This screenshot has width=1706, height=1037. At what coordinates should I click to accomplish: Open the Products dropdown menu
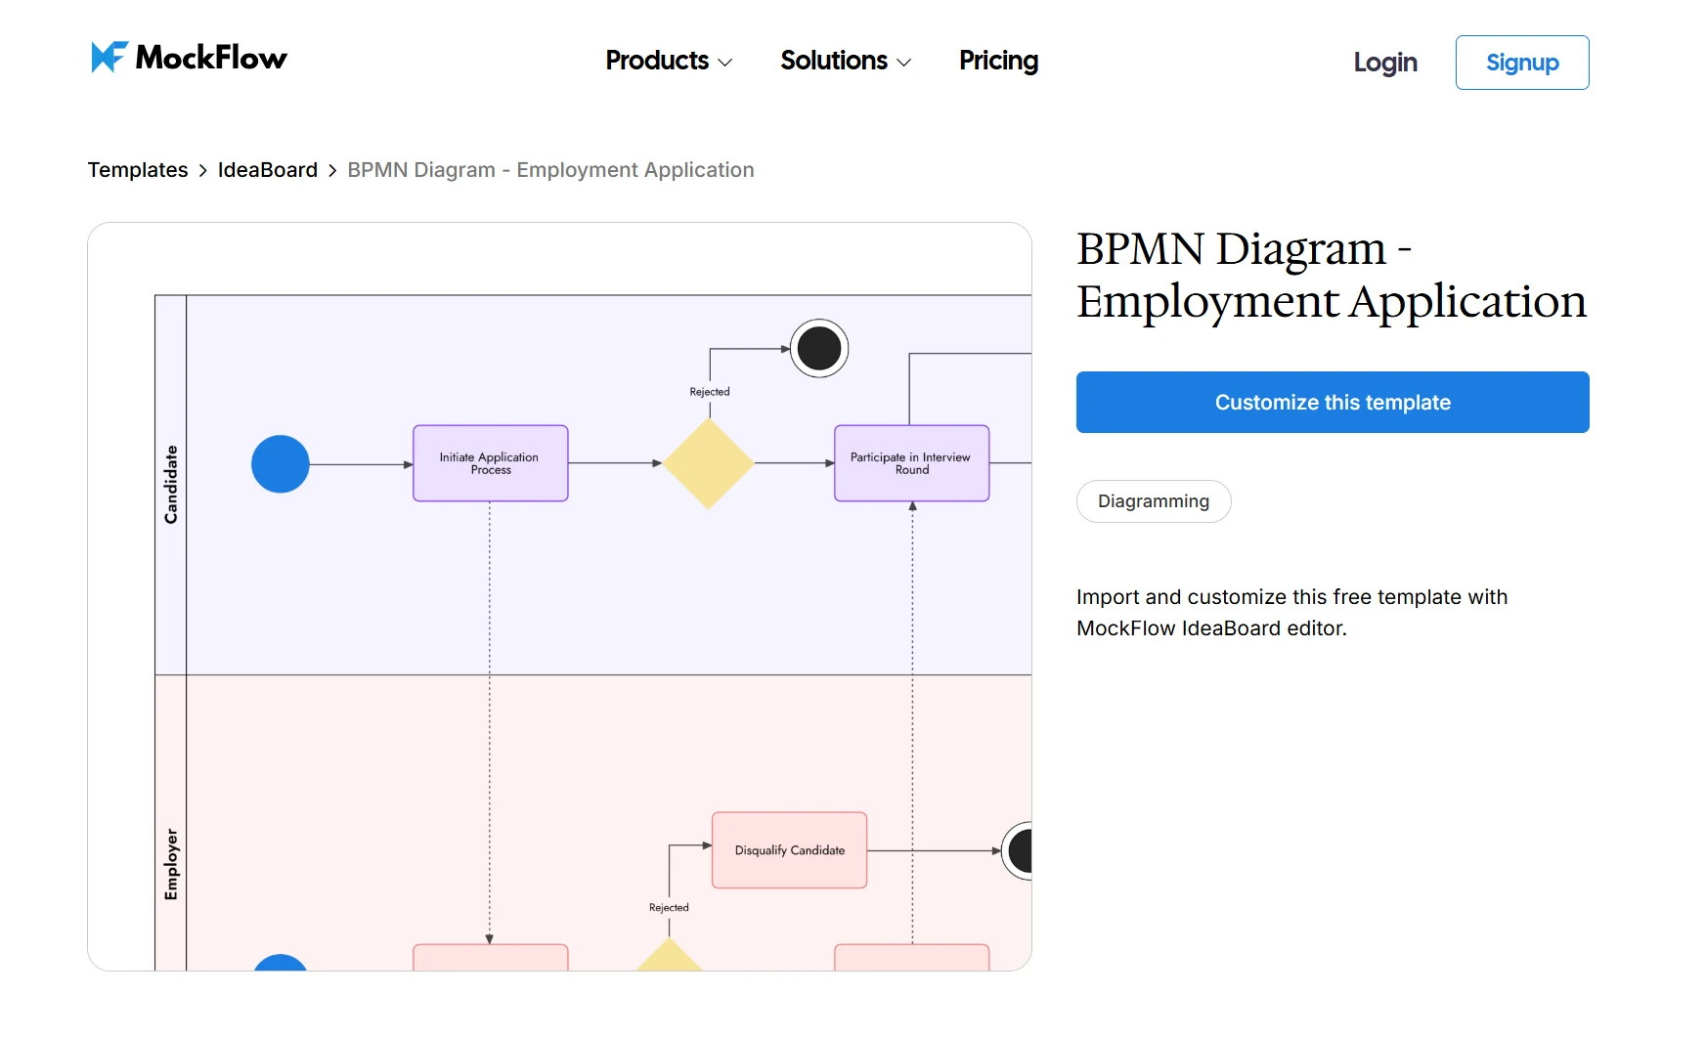[669, 61]
